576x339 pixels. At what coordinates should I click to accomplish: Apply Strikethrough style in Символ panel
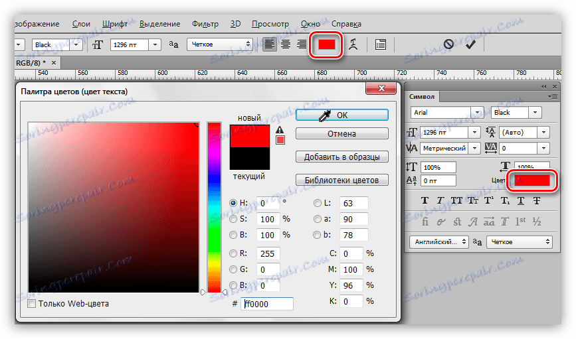tap(537, 201)
